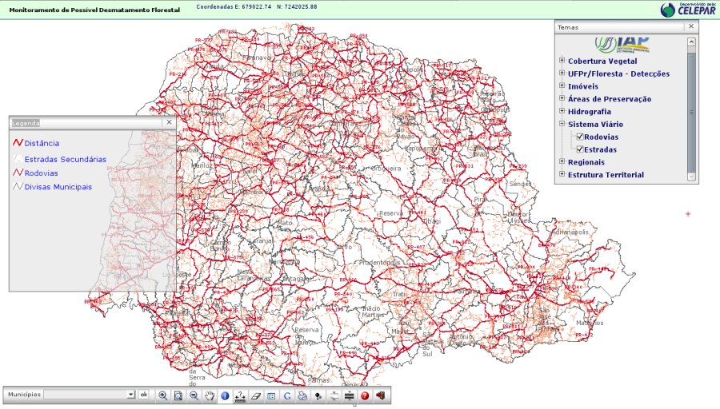Select the zoom out magnifier tool

[194, 395]
